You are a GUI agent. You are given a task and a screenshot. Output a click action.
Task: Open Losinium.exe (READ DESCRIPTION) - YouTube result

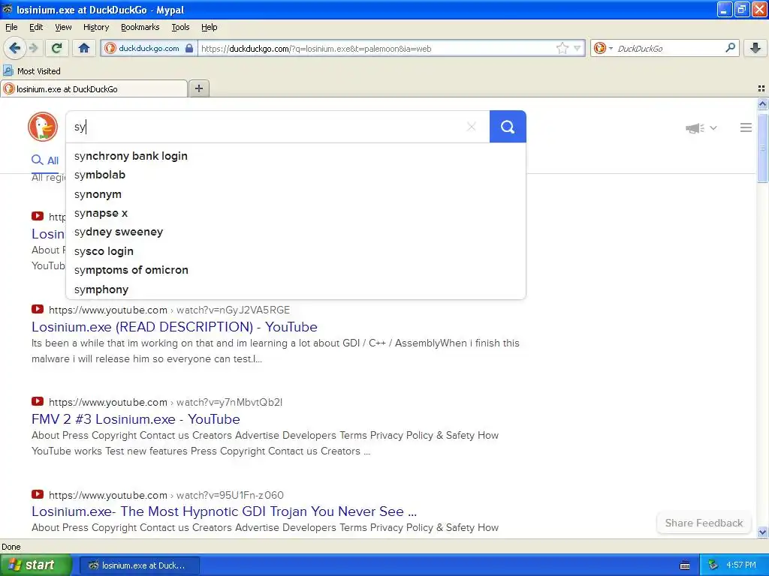(174, 327)
